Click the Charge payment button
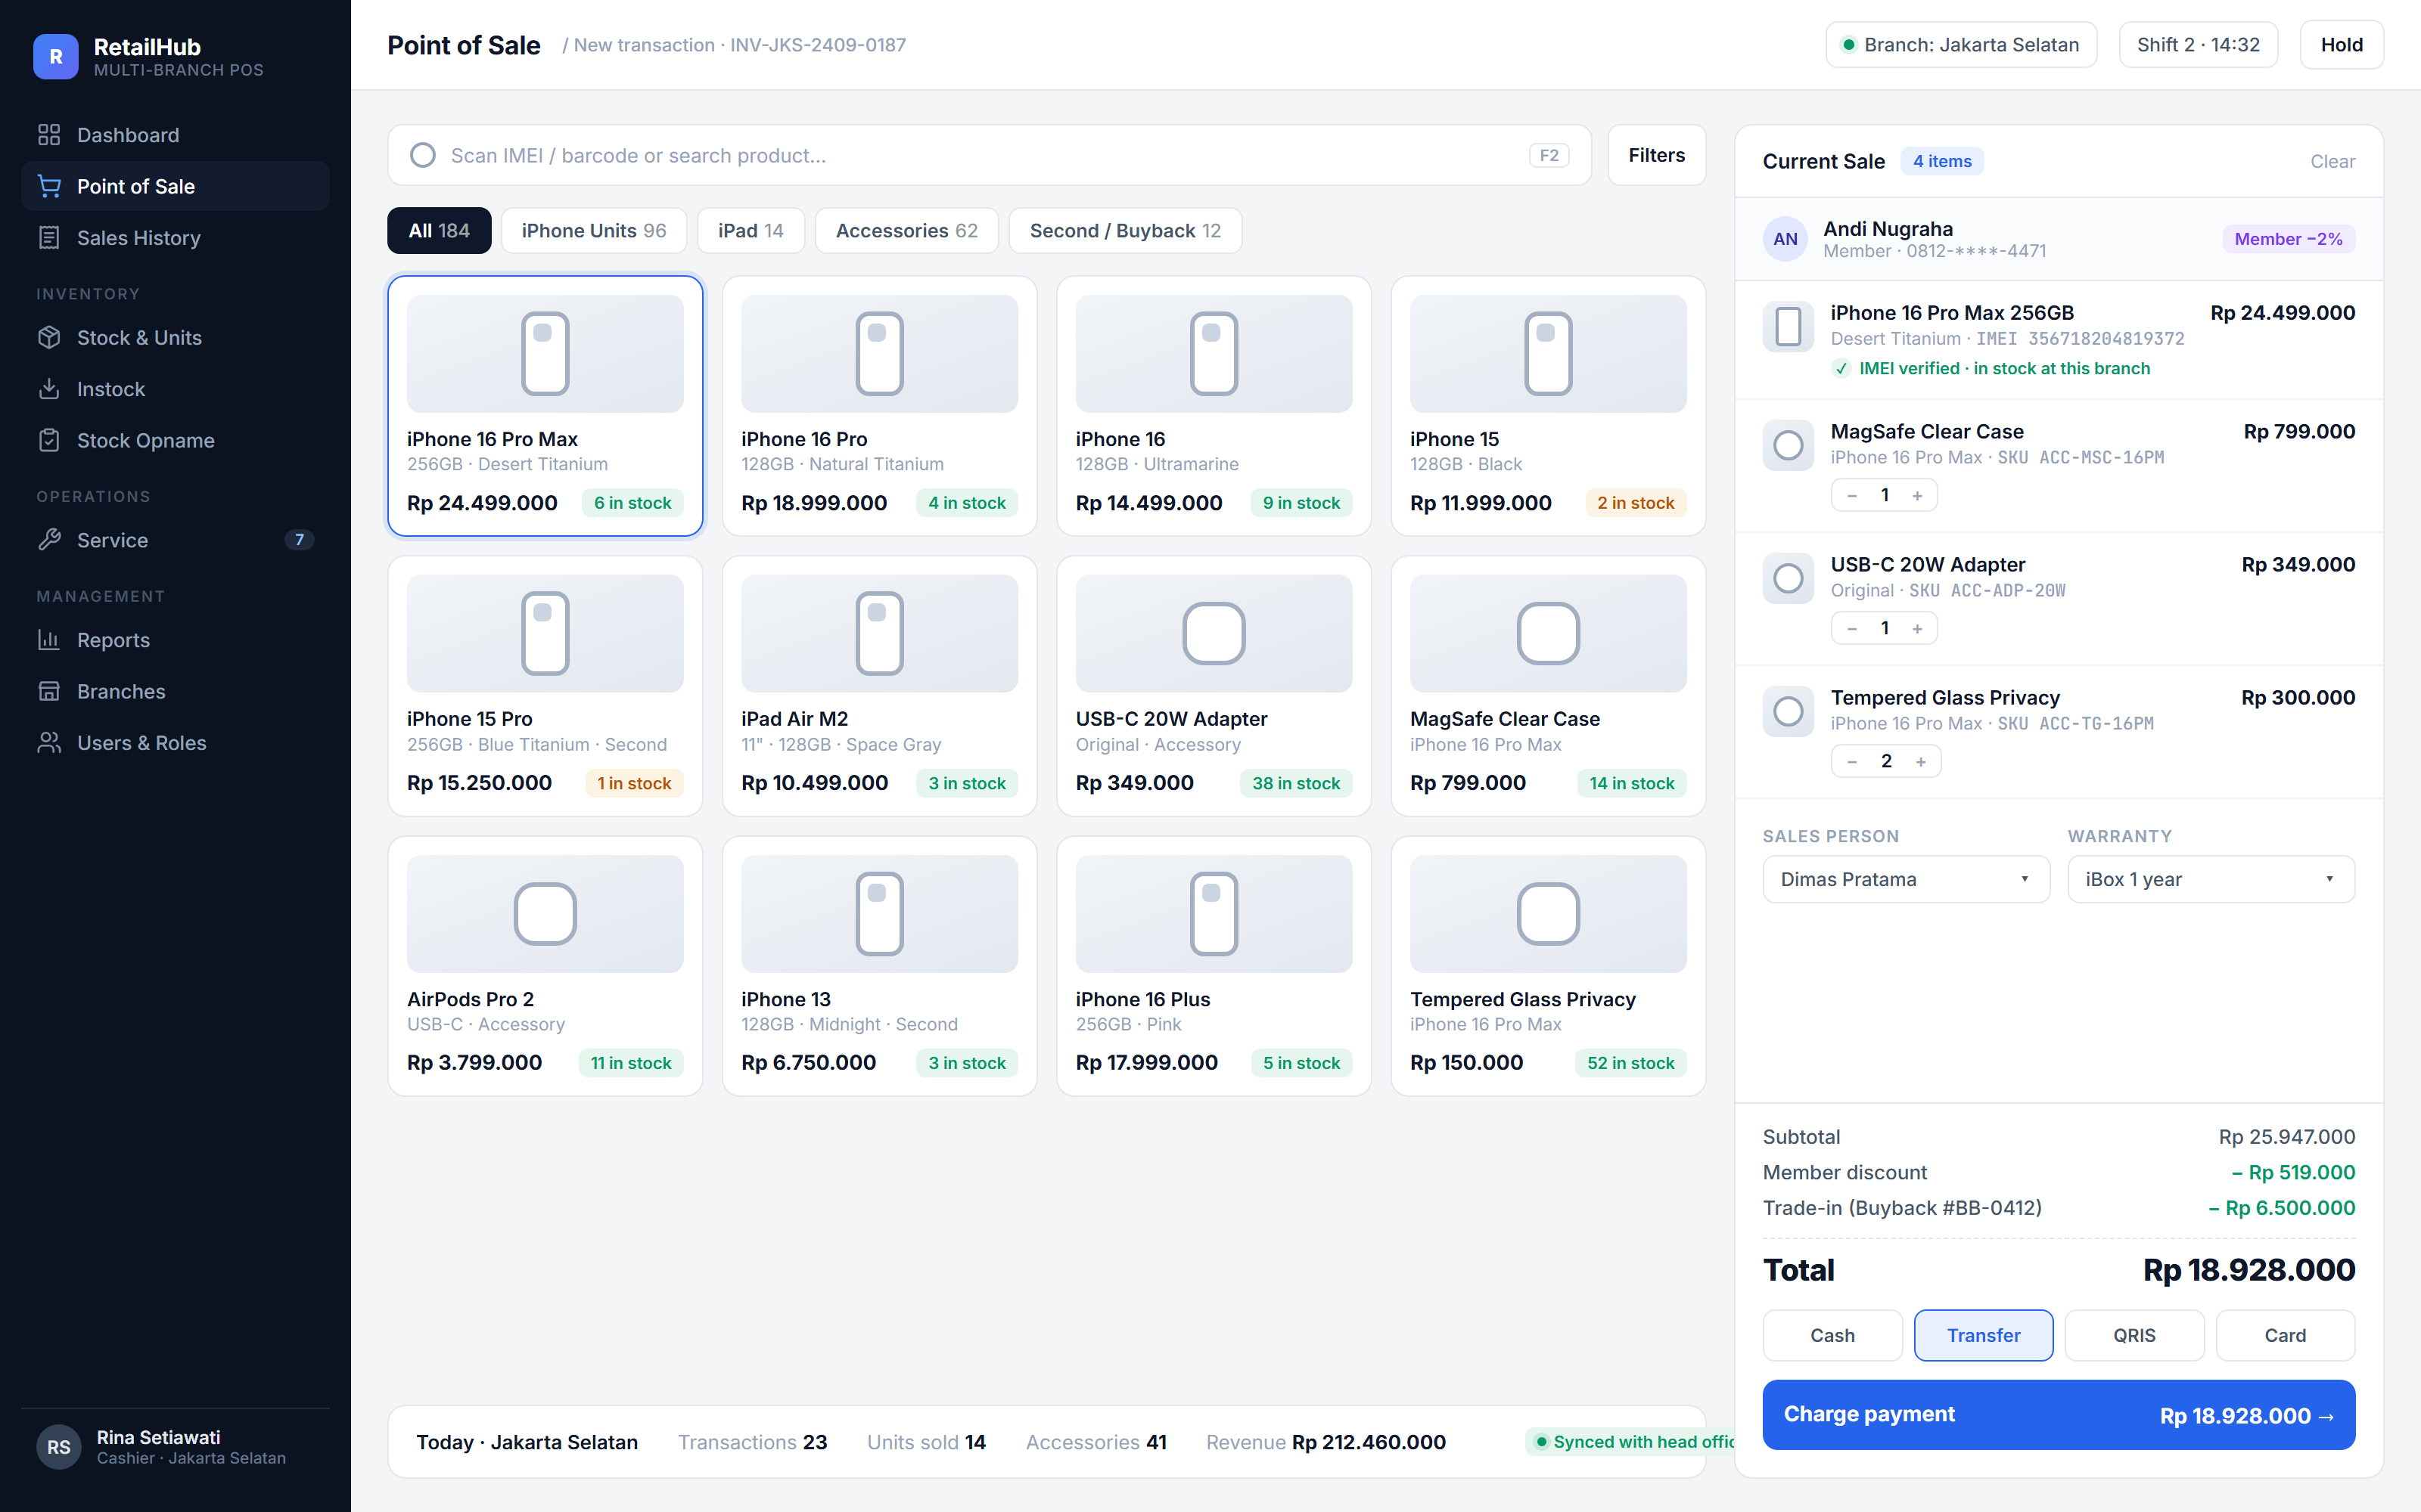This screenshot has width=2421, height=1512. pos(2058,1414)
